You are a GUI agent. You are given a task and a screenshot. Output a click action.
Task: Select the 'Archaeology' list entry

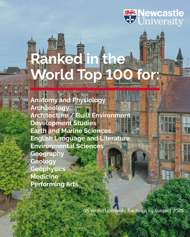[x=50, y=108]
